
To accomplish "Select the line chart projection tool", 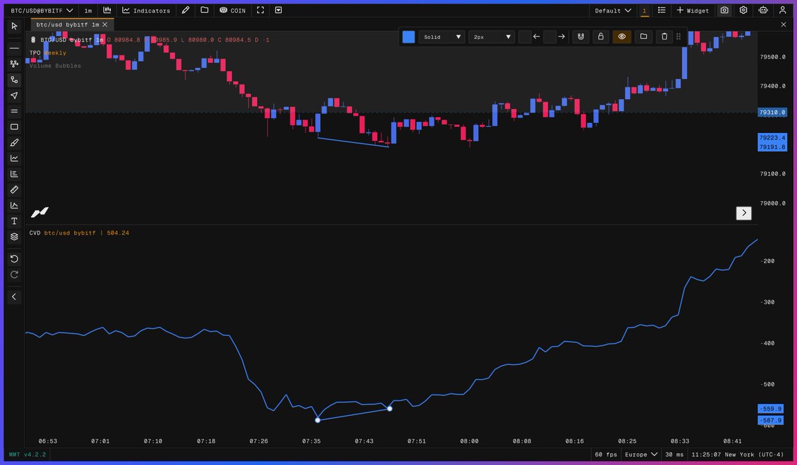I will click(15, 158).
